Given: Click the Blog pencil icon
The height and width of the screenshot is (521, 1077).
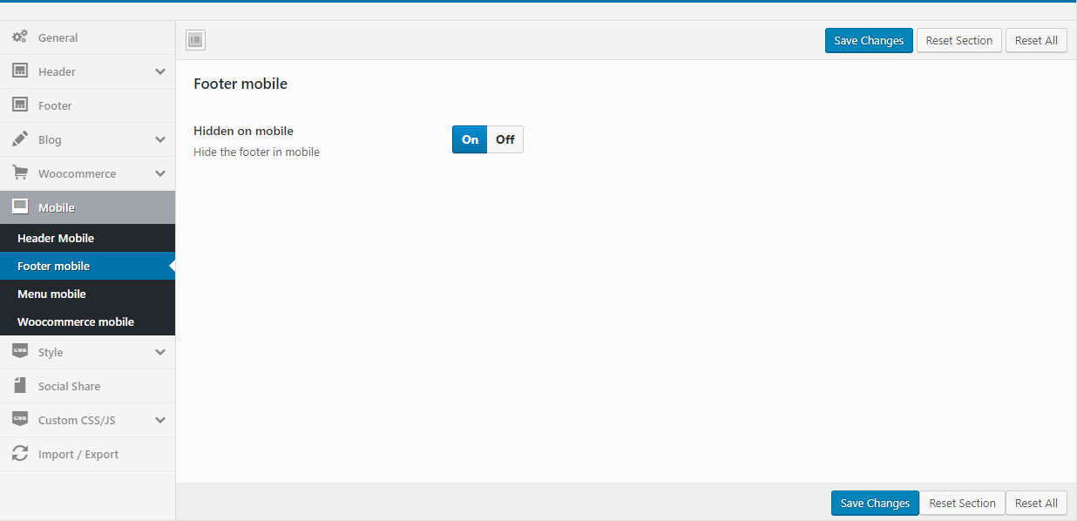Looking at the screenshot, I should click(x=19, y=139).
